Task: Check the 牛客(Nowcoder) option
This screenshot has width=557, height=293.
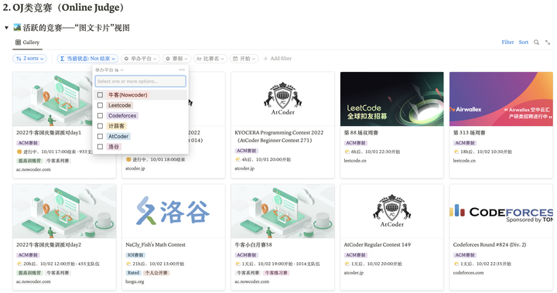Action: tap(100, 95)
